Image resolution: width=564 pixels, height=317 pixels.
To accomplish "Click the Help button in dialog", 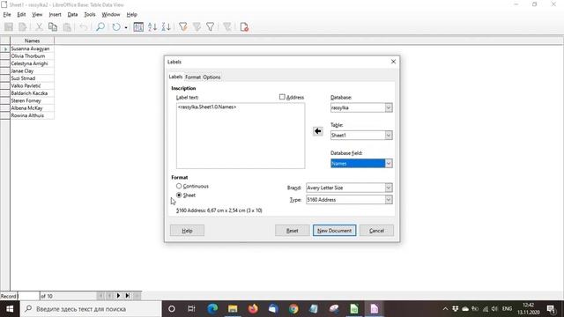I will (x=187, y=231).
